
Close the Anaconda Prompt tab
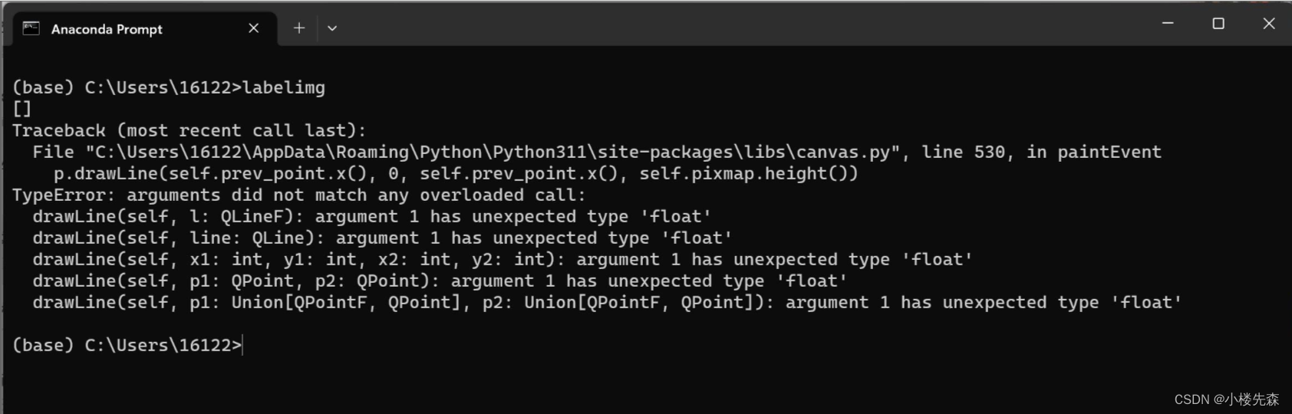point(254,28)
